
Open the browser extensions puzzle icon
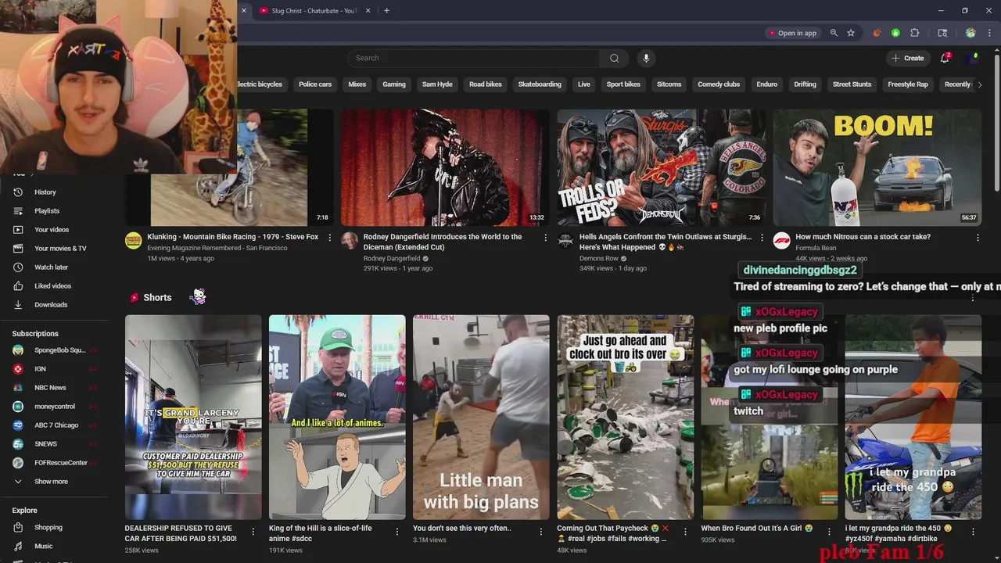915,33
